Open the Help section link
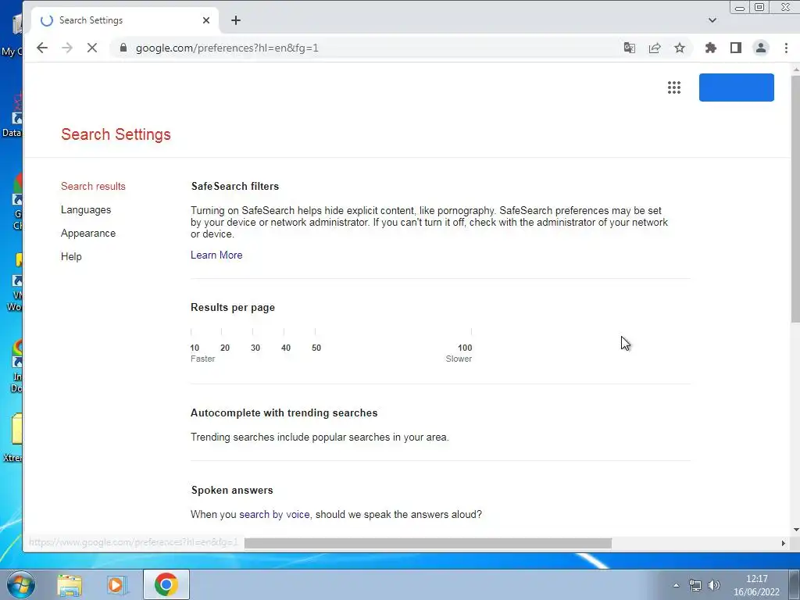 coord(71,256)
